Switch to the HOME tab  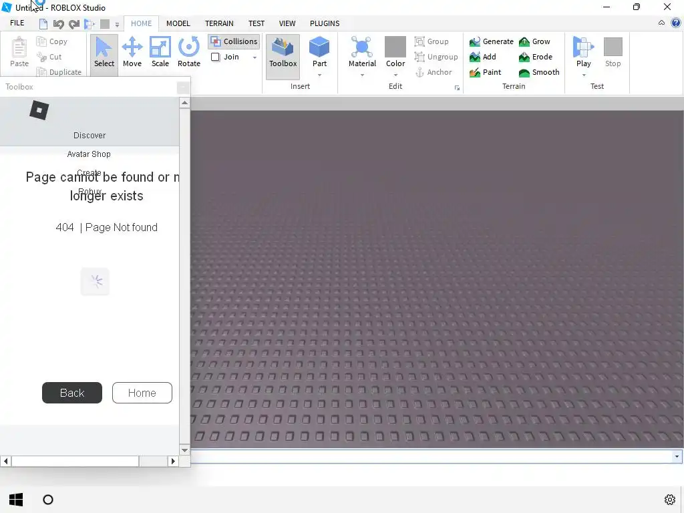142,23
